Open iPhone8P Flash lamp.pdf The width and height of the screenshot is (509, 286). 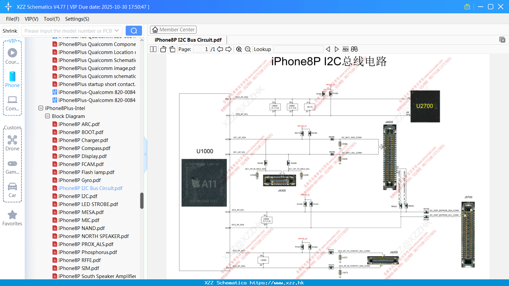click(86, 172)
